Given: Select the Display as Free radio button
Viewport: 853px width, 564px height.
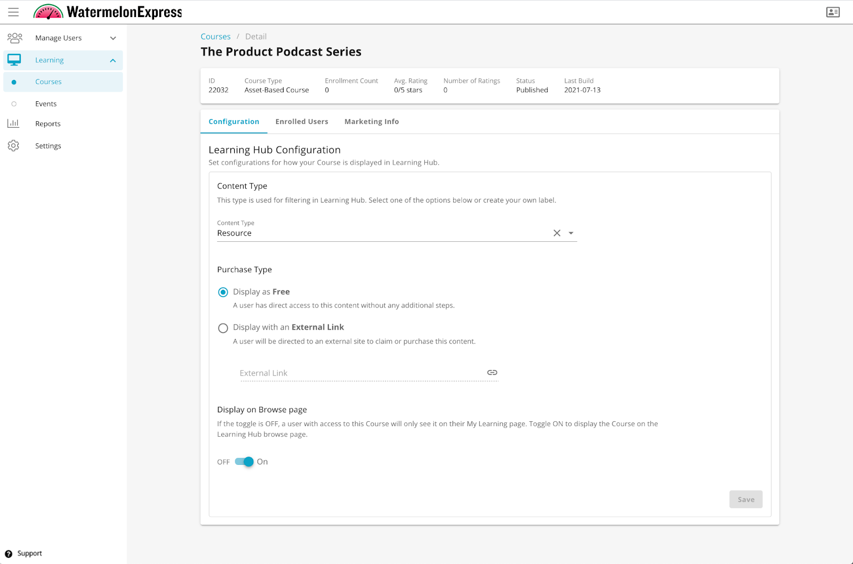Looking at the screenshot, I should tap(223, 292).
